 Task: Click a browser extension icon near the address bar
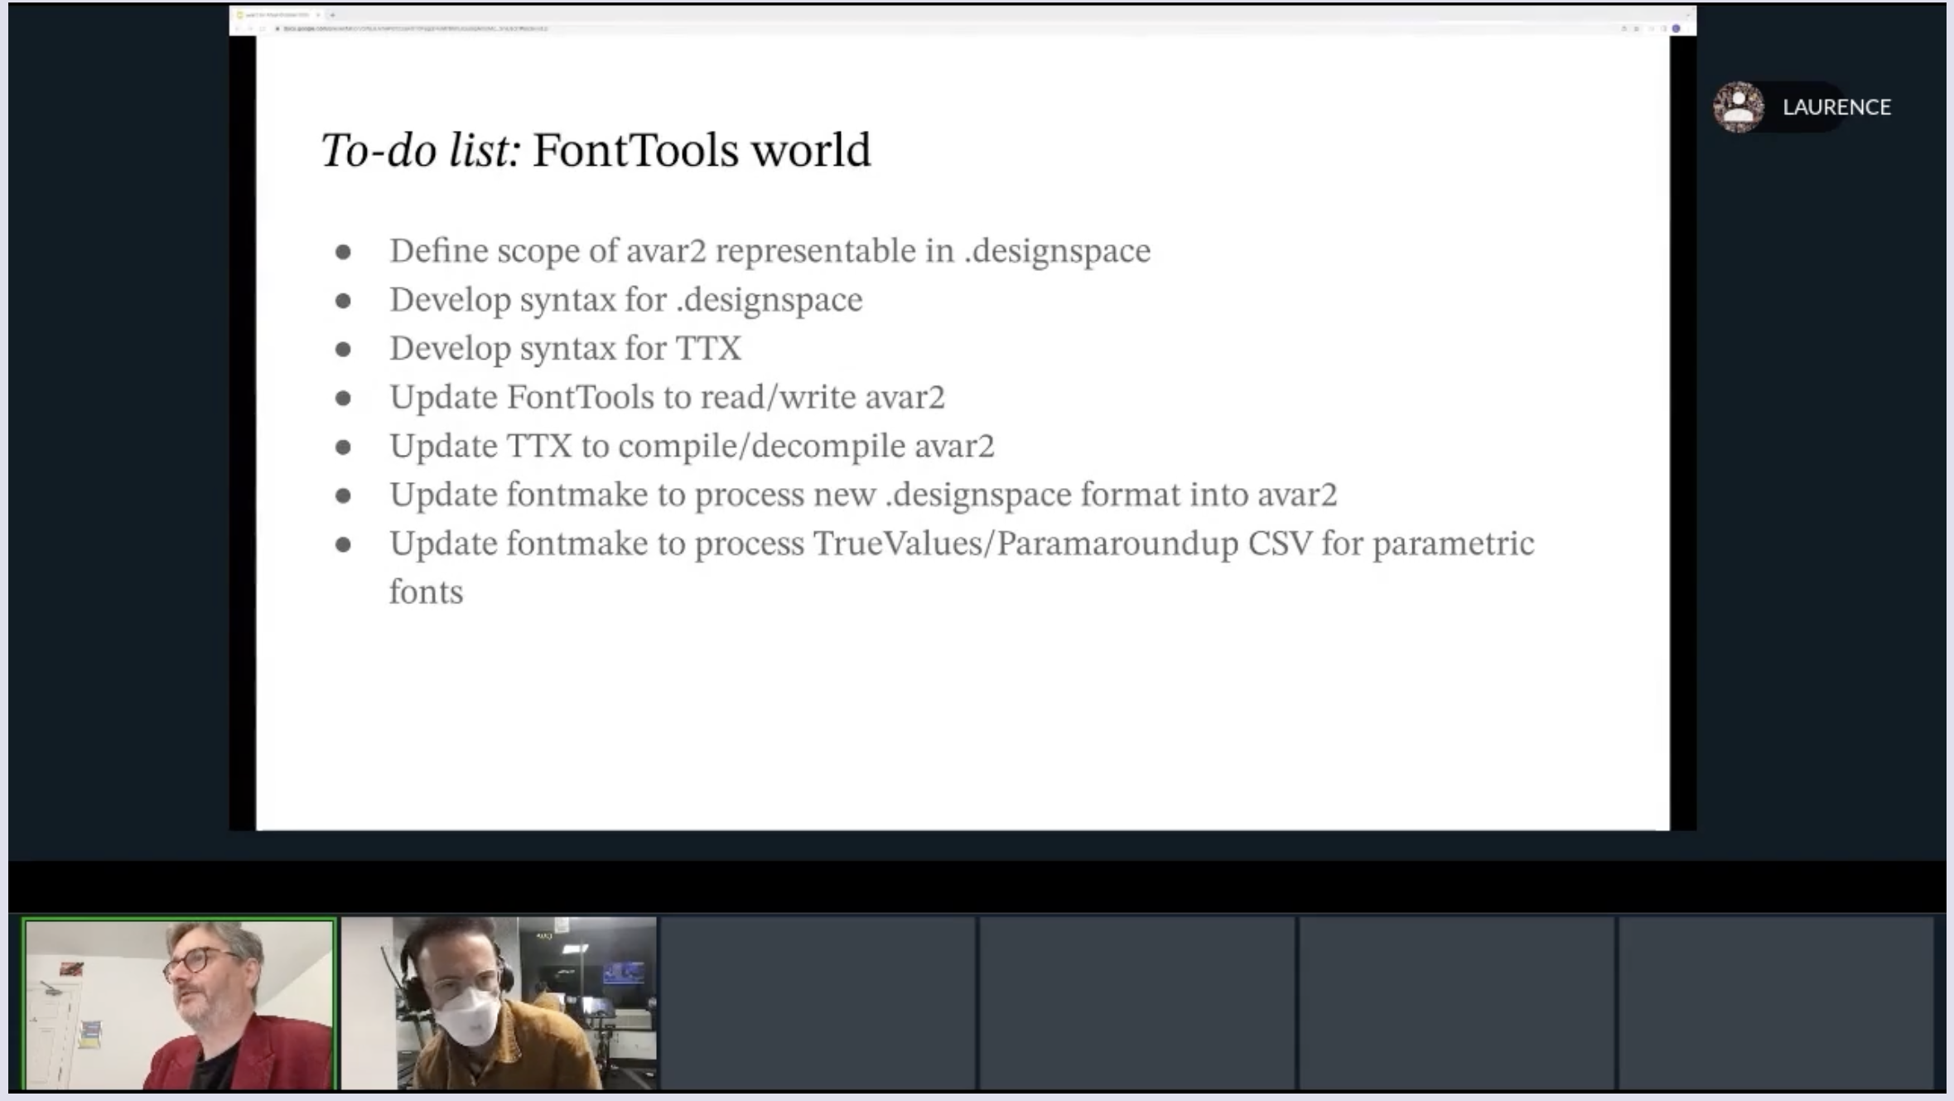click(x=1650, y=27)
